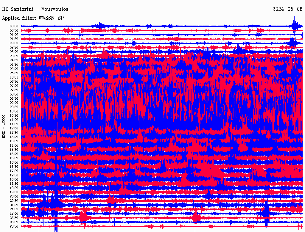Click the 00:00 time label

coord(14,26)
